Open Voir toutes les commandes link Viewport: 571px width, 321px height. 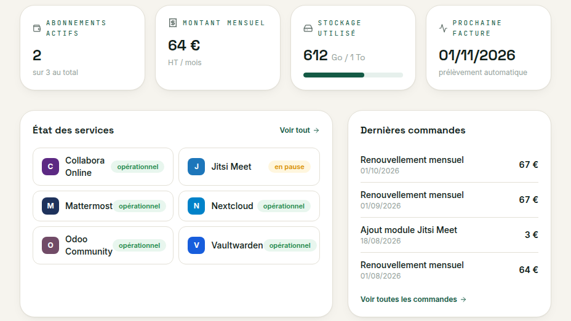click(x=413, y=299)
